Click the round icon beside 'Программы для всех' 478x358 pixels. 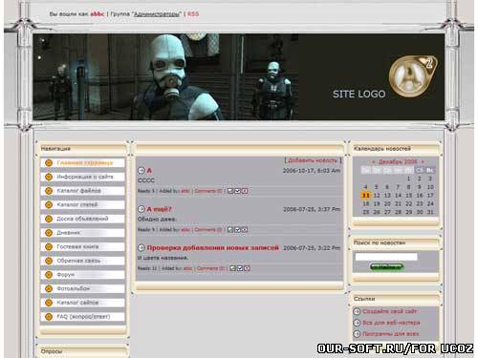click(357, 334)
